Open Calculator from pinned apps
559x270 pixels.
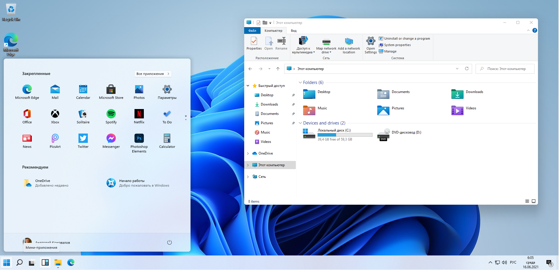tap(167, 141)
